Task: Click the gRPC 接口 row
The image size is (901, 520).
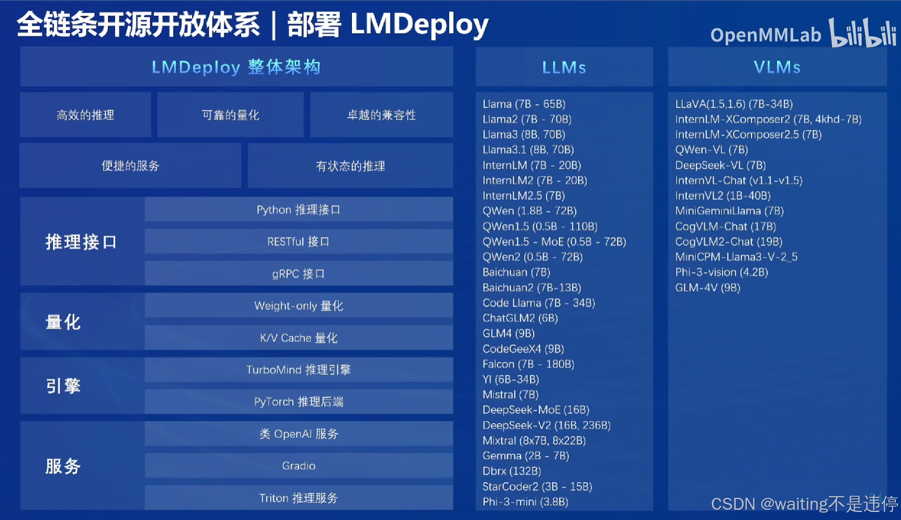Action: click(x=298, y=274)
